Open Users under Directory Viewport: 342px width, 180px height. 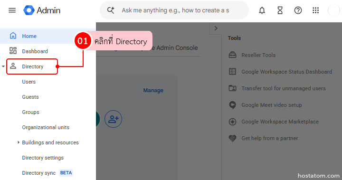click(29, 82)
